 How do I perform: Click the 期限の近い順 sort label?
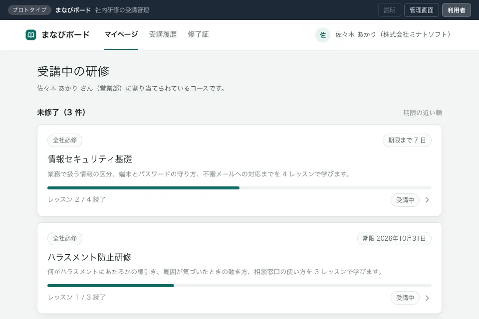(x=423, y=113)
